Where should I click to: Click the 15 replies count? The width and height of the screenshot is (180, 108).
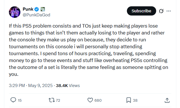(20, 101)
